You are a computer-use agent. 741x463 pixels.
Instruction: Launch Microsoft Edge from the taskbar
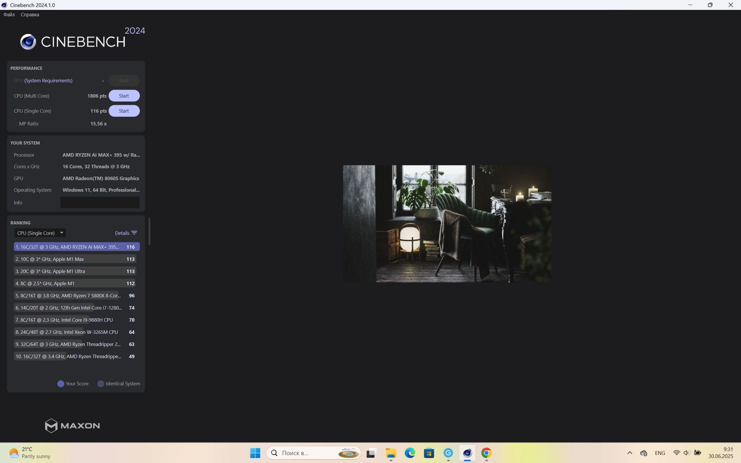(410, 453)
